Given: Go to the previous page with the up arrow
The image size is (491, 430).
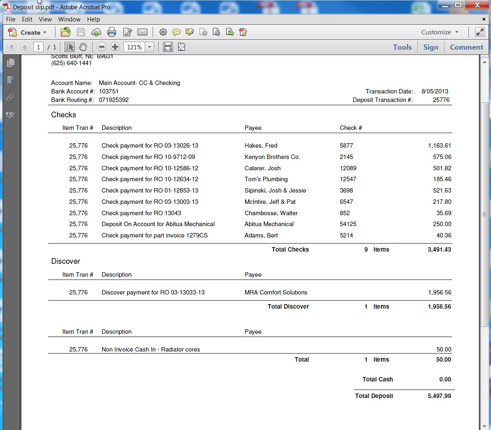Looking at the screenshot, I should [x=11, y=47].
